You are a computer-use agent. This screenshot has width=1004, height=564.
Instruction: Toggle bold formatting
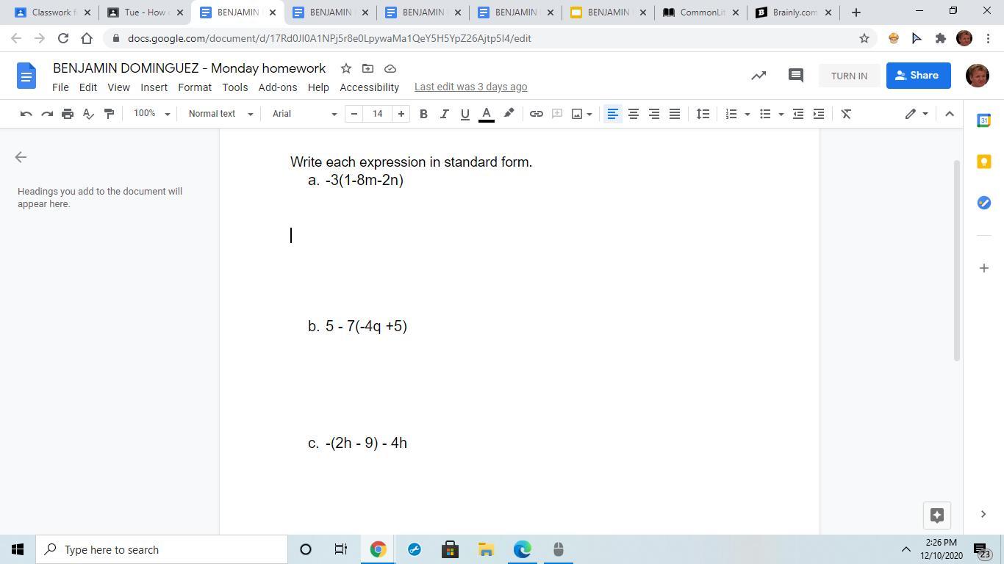click(x=423, y=114)
